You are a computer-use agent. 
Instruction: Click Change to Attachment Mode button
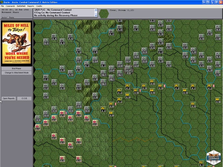point(16,73)
